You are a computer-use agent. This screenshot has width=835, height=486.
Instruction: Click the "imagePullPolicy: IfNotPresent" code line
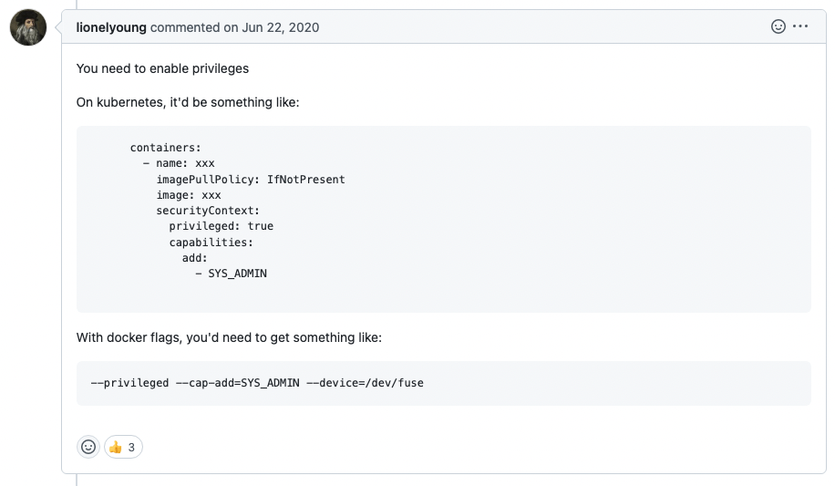tap(250, 180)
